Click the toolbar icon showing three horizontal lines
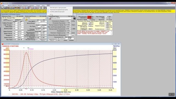The width and height of the screenshot is (176, 99). coord(43,8)
